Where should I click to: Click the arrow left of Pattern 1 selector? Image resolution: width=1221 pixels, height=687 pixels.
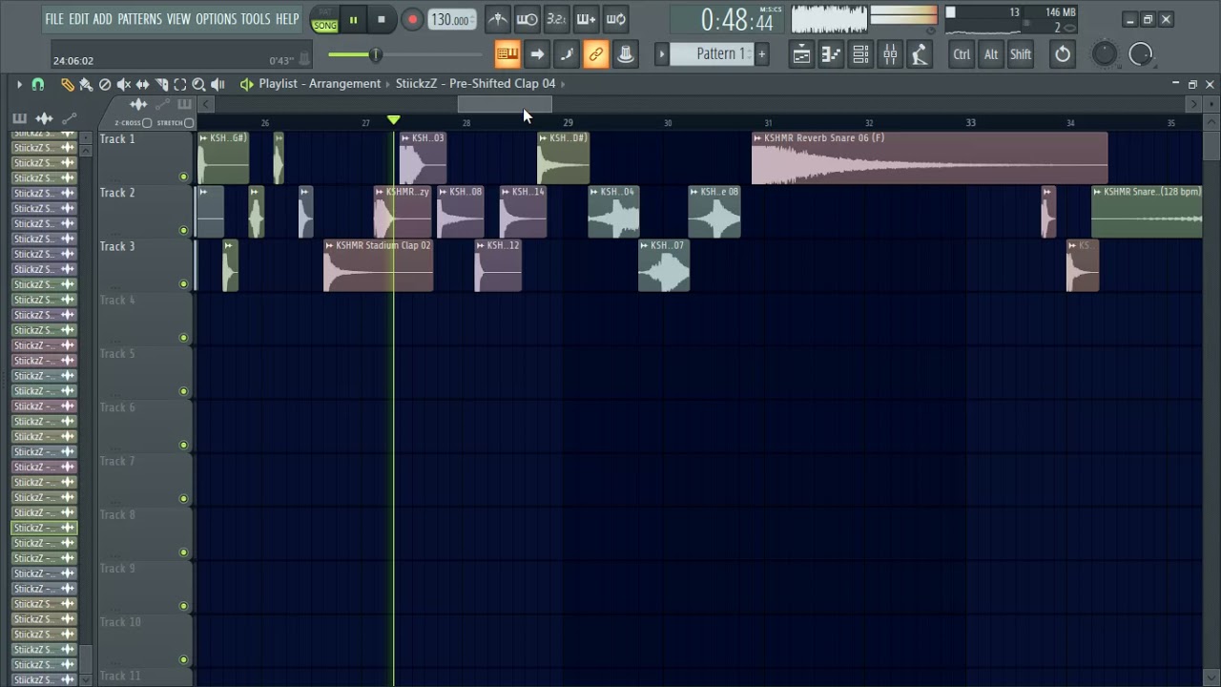coord(661,54)
